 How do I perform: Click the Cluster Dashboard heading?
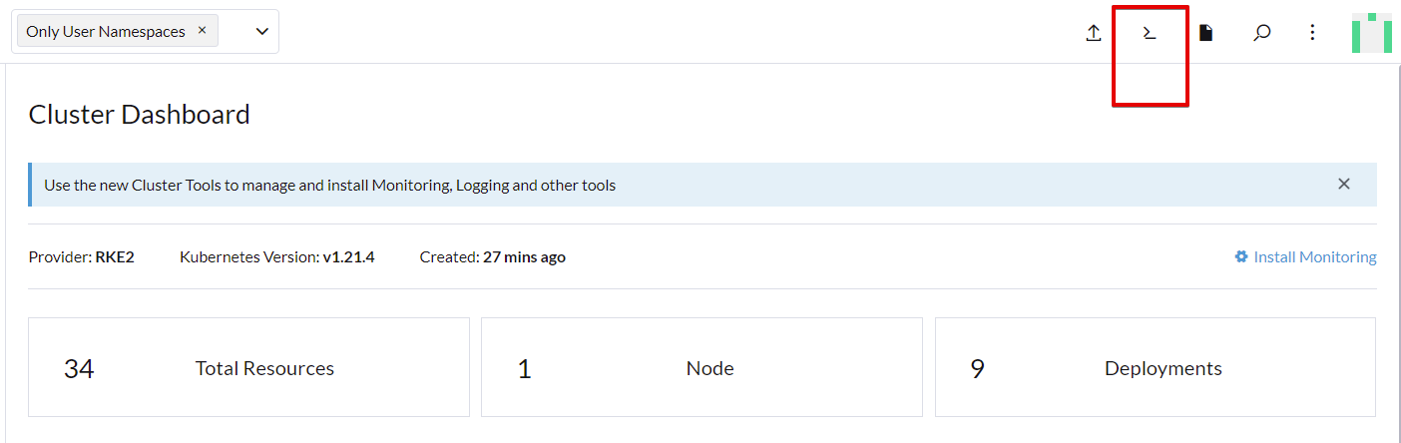click(x=140, y=114)
